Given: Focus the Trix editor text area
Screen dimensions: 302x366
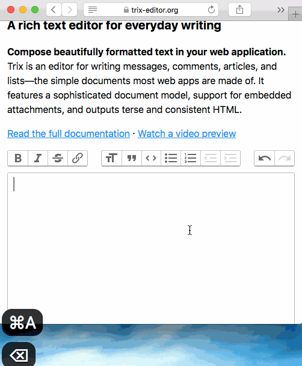Looking at the screenshot, I should point(151,248).
